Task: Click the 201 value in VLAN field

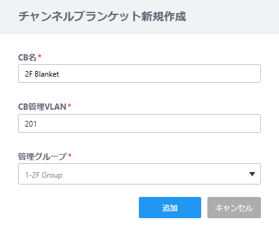Action: [x=31, y=124]
